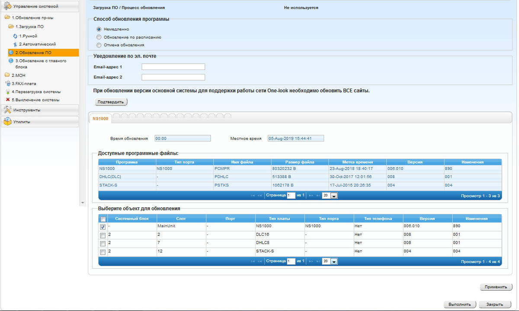Click the 30-Oct-2017 12:01:56 timestamp cell
519x311 pixels.
click(x=358, y=177)
